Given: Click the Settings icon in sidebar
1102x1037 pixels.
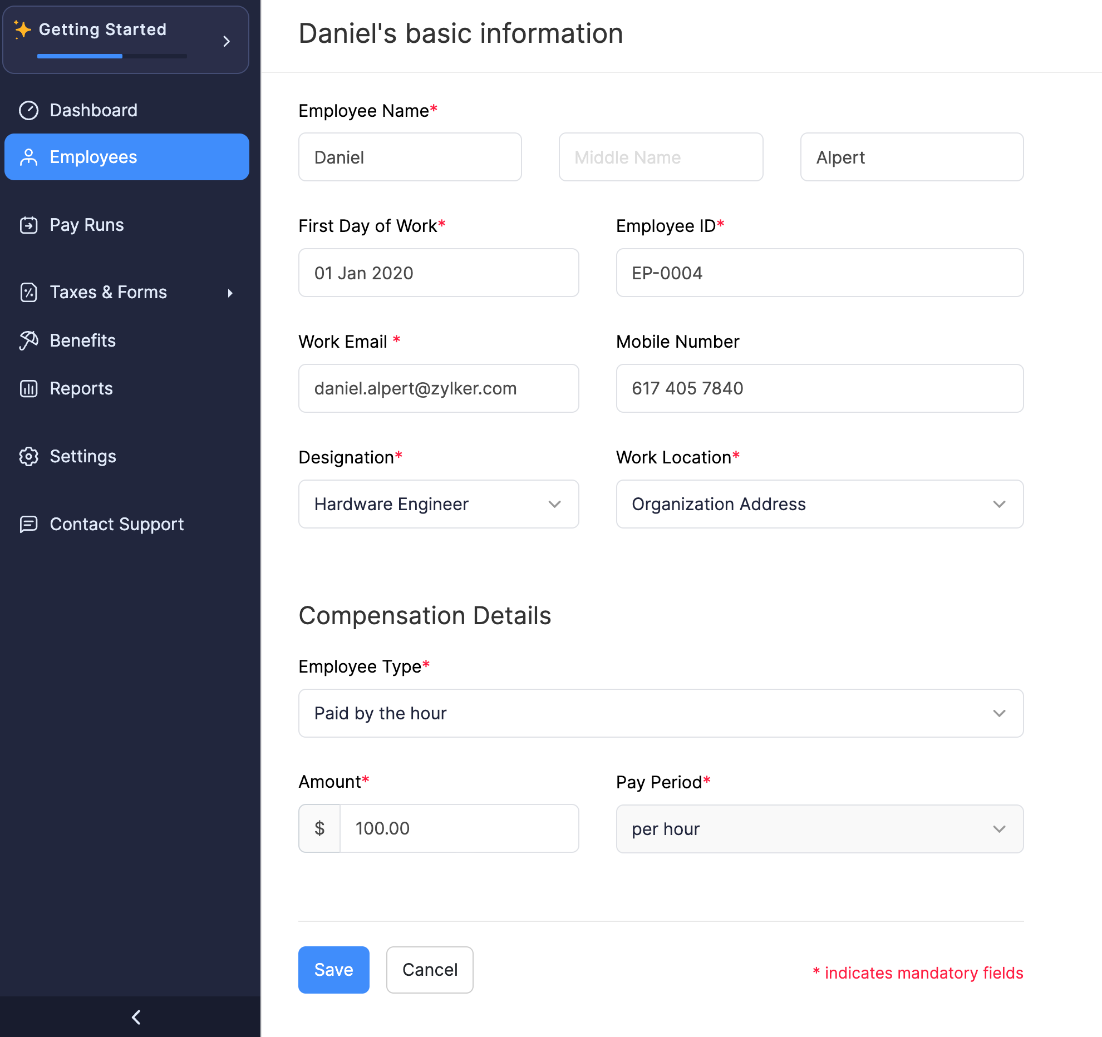Looking at the screenshot, I should click(x=29, y=456).
